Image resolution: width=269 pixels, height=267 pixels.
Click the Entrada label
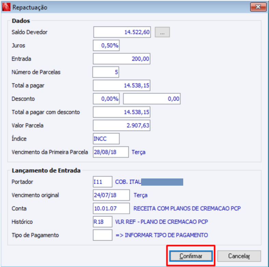coord(21,59)
